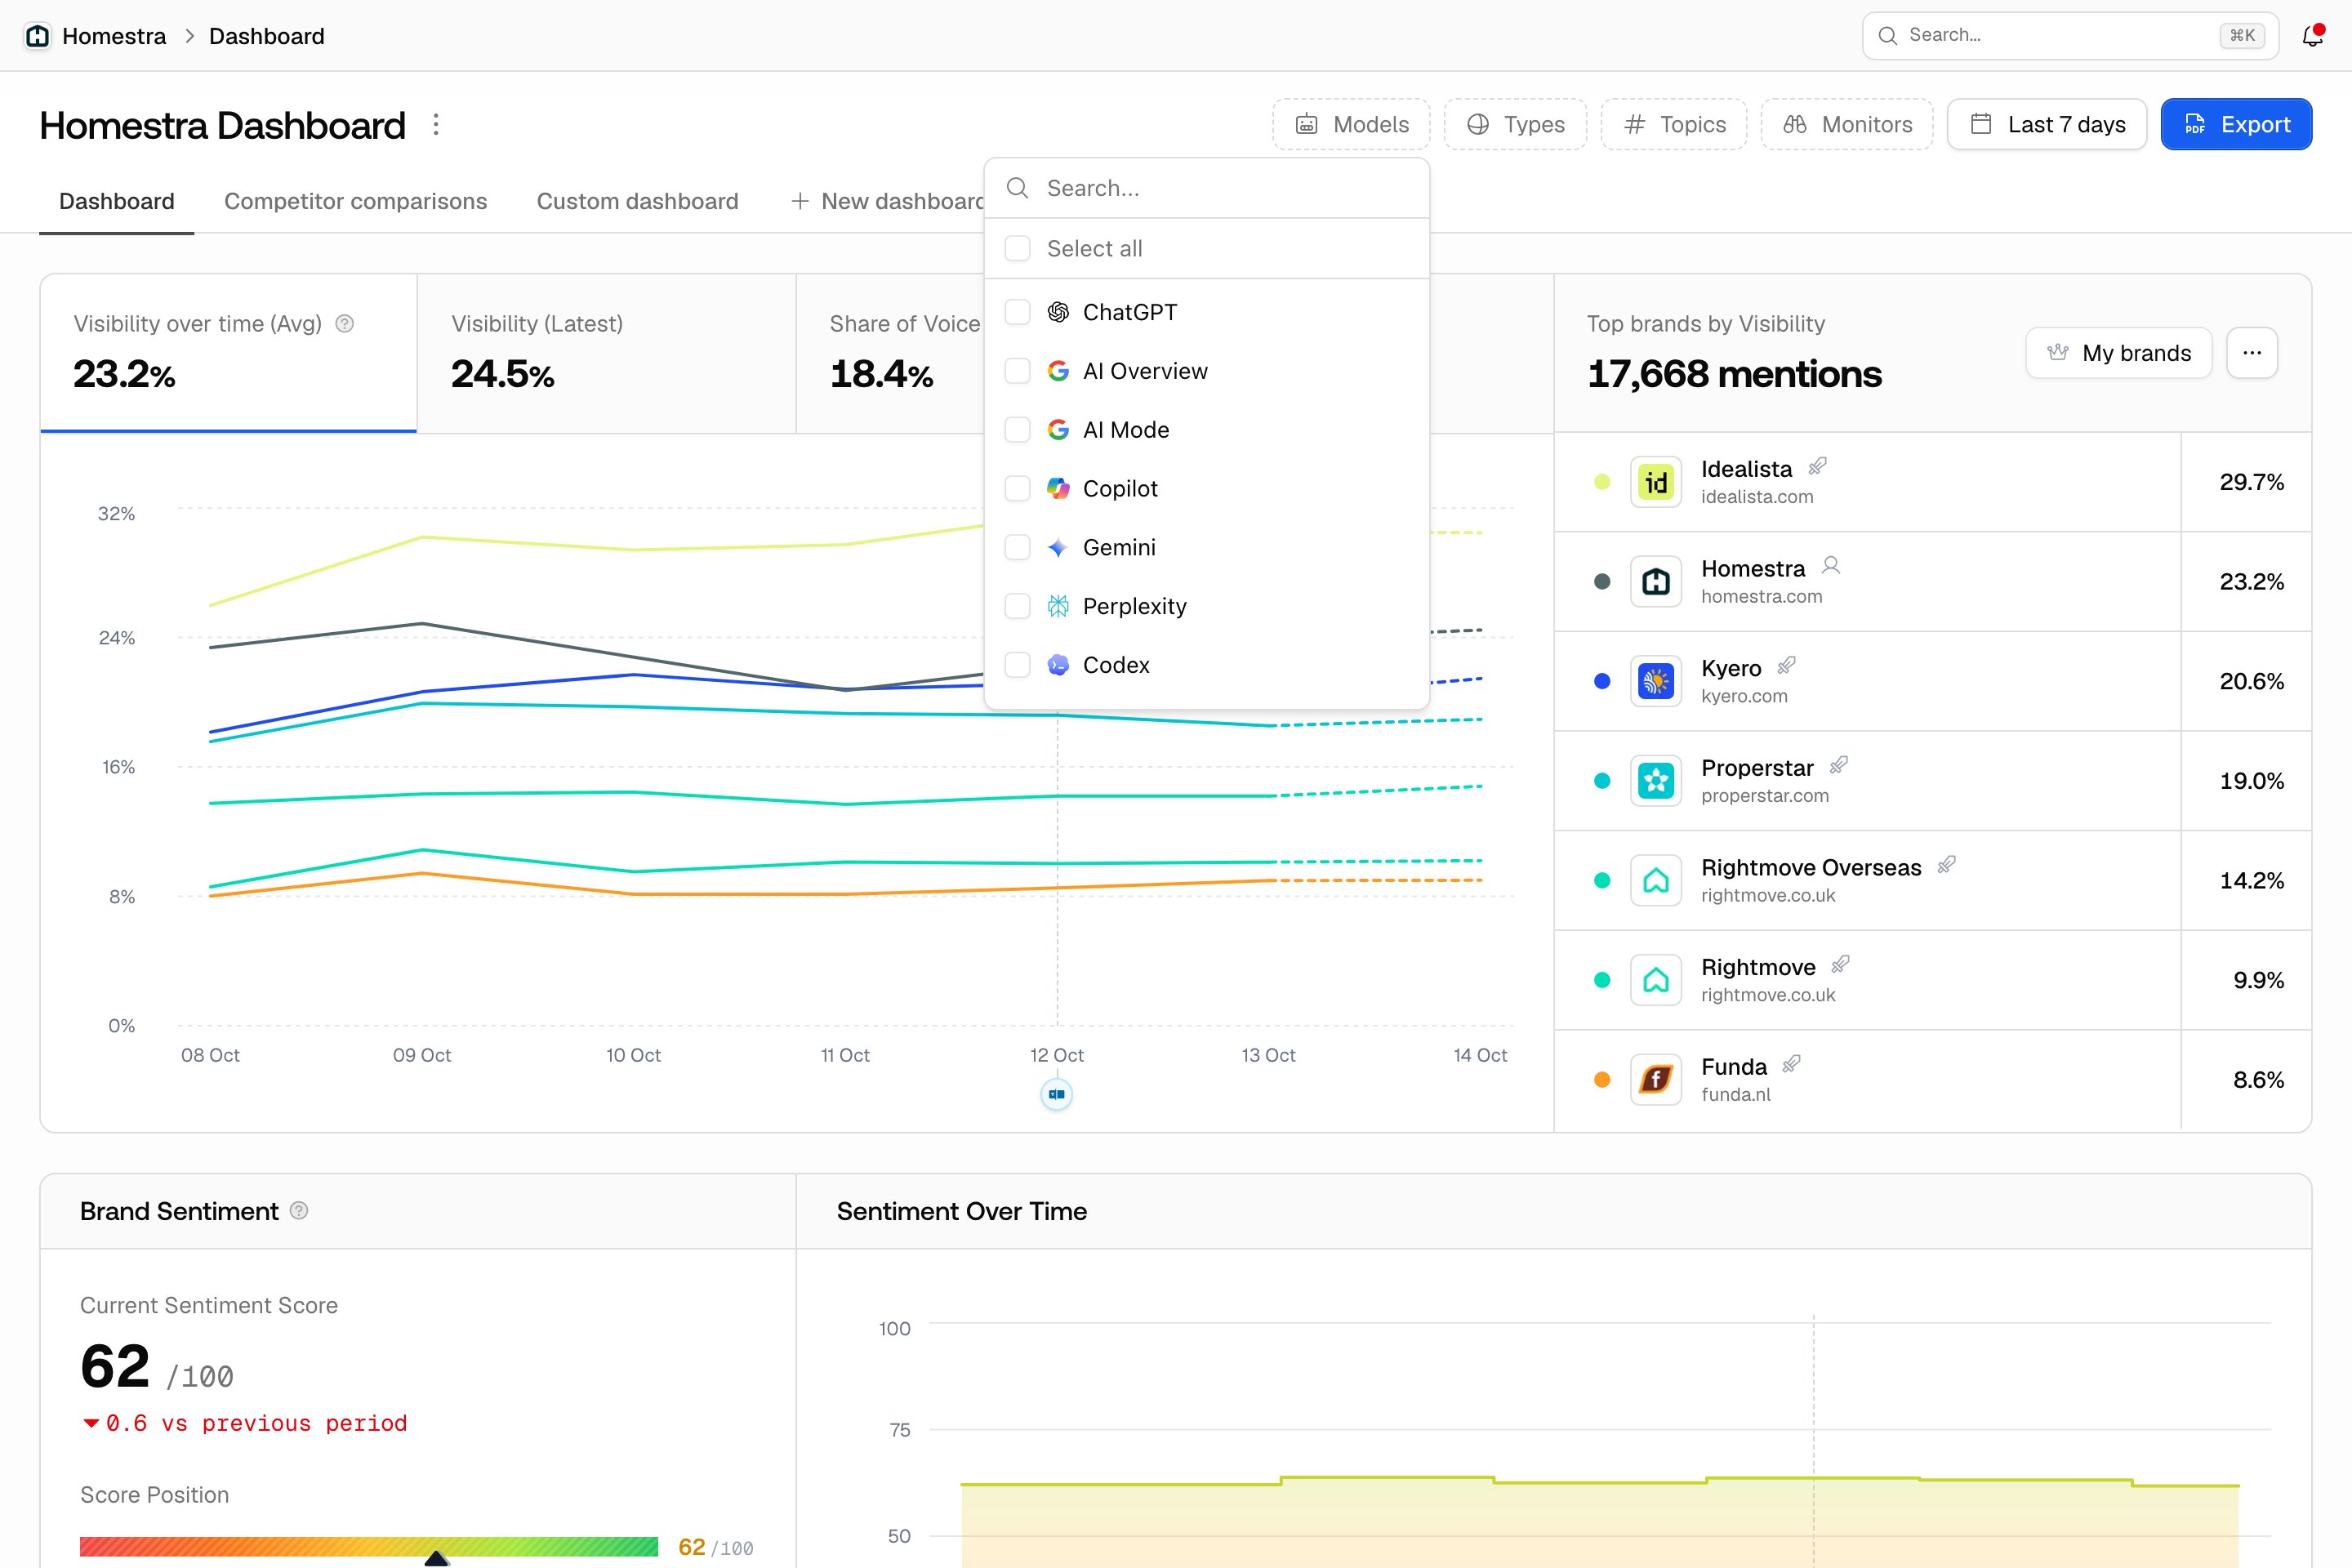Screen dimensions: 2352x1568
Task: Tick the Perplexity checkbox
Action: click(x=1017, y=606)
